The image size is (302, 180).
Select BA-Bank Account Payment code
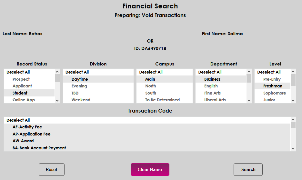39,148
